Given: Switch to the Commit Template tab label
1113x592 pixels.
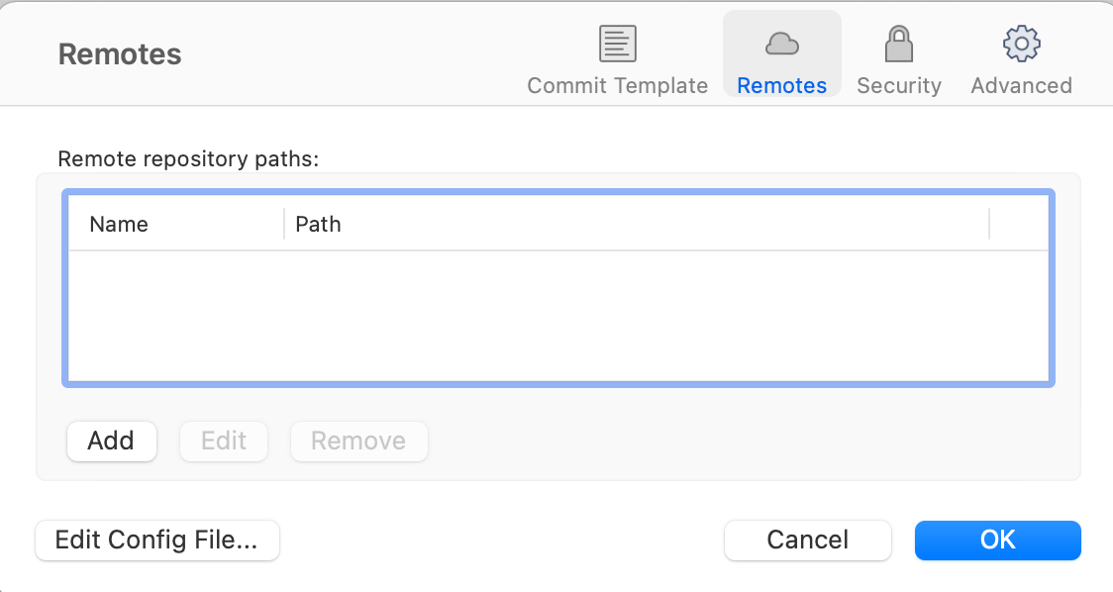Looking at the screenshot, I should [x=617, y=86].
